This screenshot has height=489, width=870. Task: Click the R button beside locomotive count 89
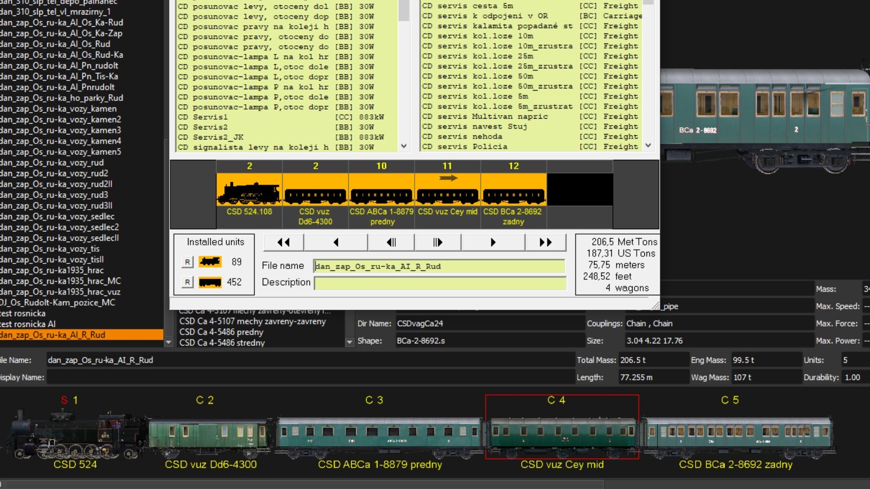(x=187, y=262)
